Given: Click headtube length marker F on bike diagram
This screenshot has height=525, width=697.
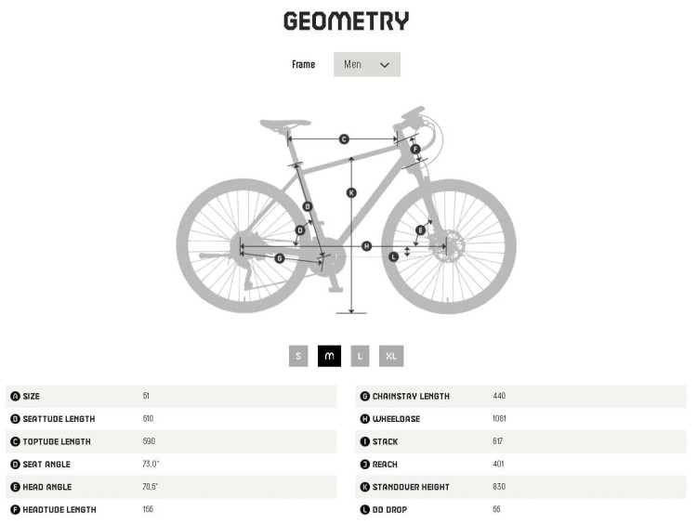Looking at the screenshot, I should 415,149.
